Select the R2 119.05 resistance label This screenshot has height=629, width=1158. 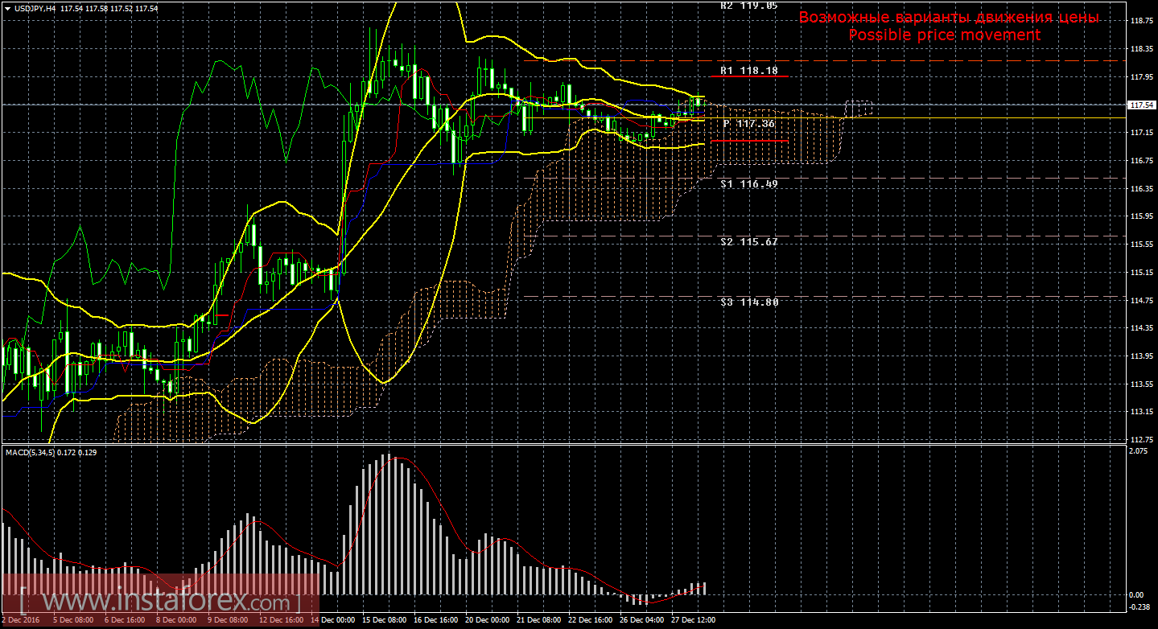[748, 5]
